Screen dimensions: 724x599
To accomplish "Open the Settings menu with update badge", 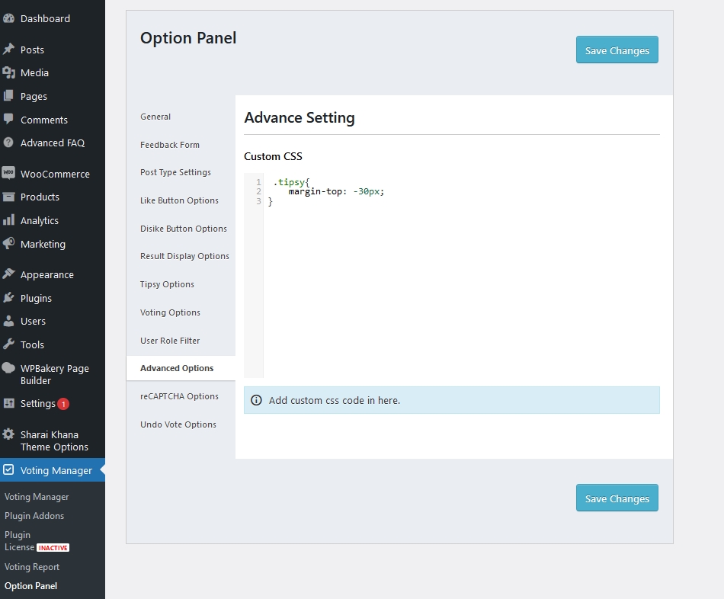I will 38,404.
